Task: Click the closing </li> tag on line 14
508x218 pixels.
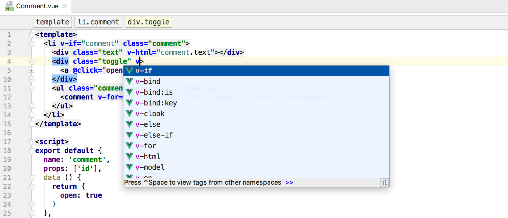Action: point(54,115)
